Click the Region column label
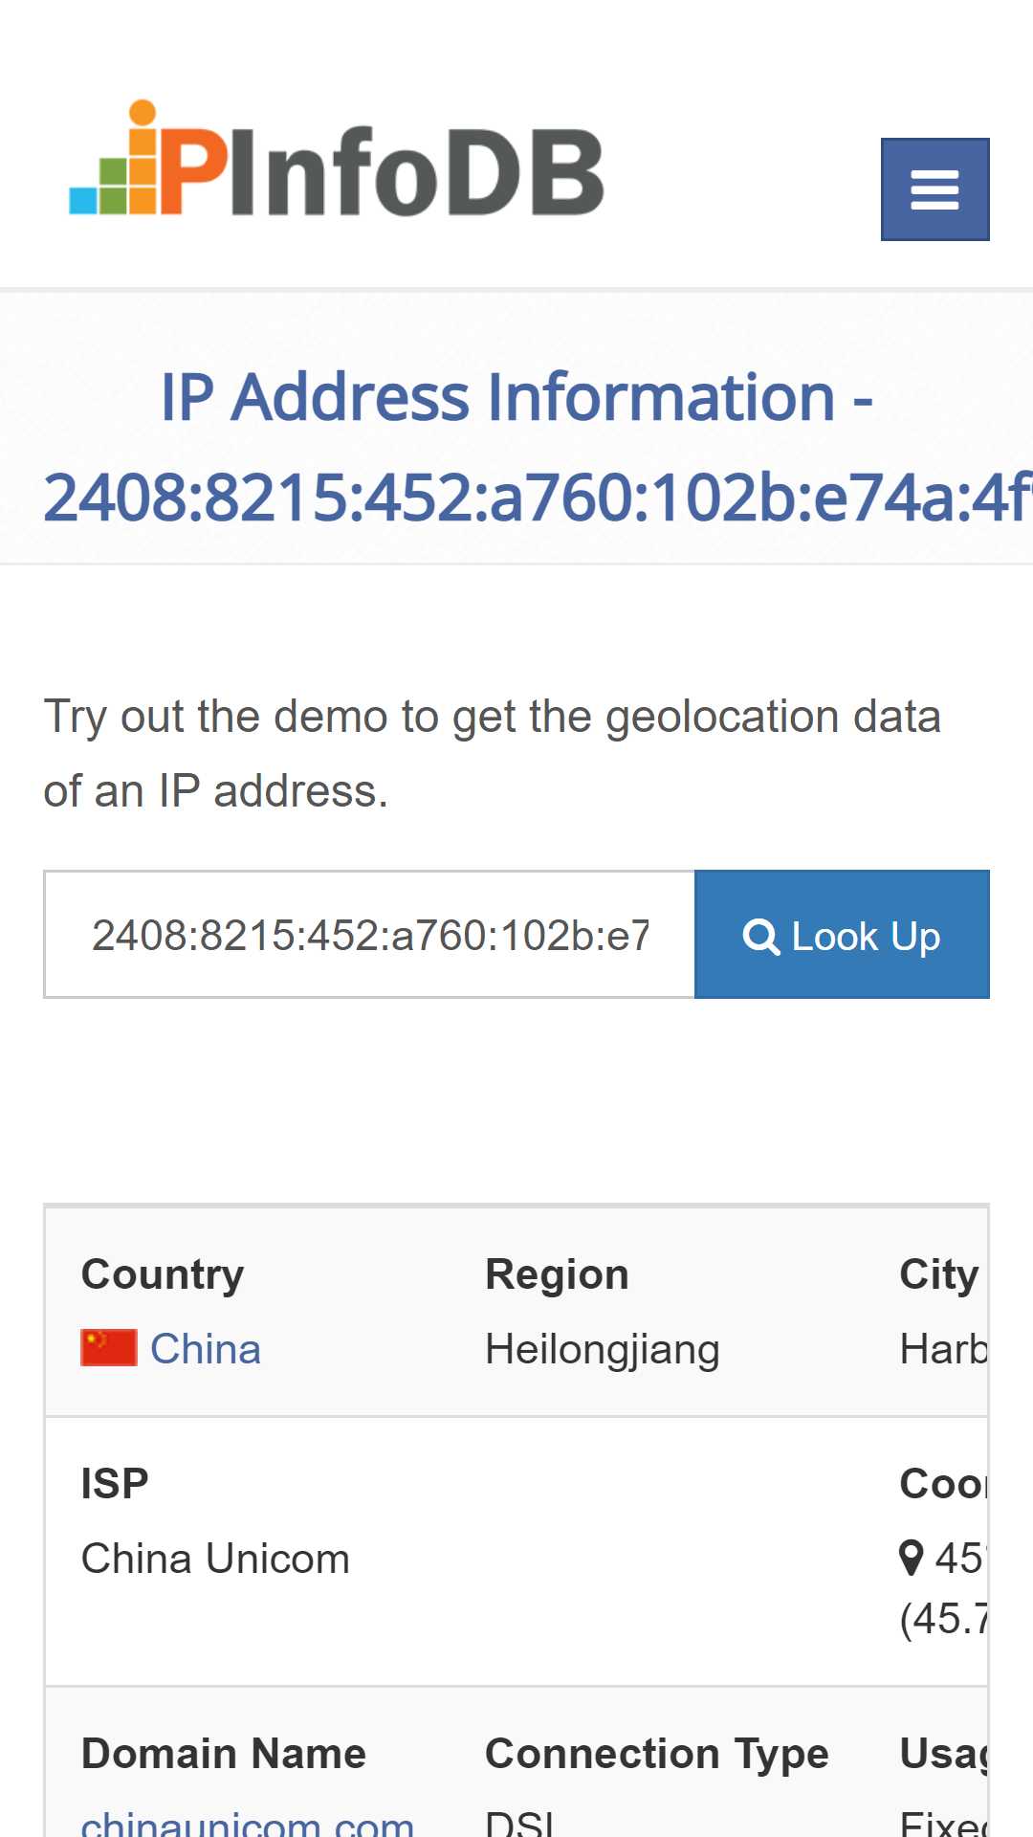The height and width of the screenshot is (1837, 1033). 557,1274
